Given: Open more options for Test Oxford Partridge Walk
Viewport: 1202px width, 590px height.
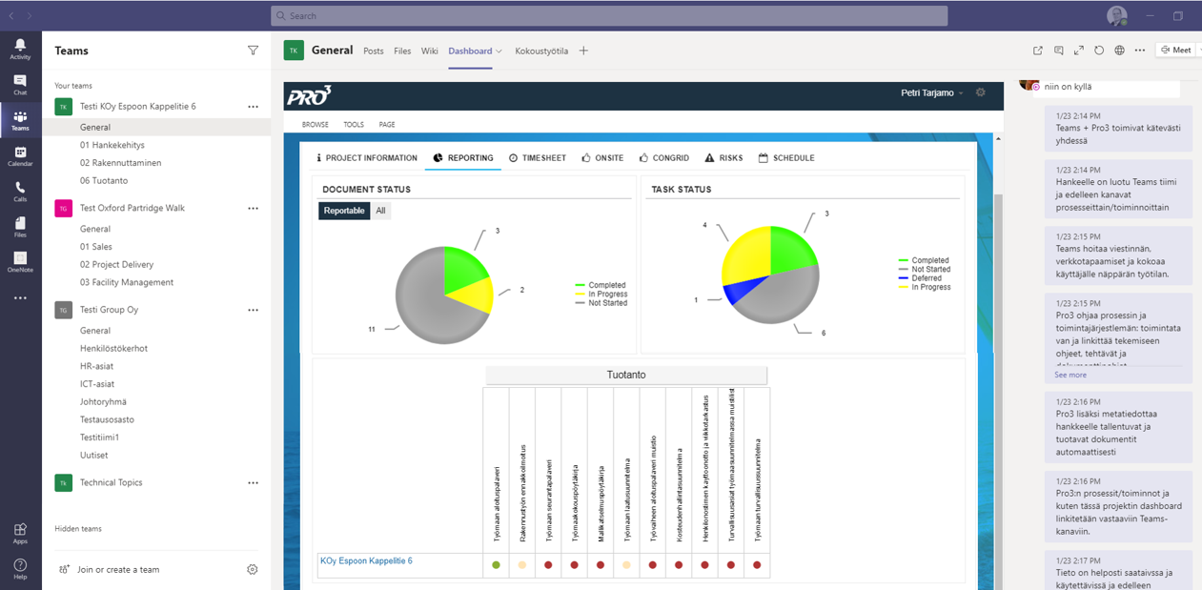Looking at the screenshot, I should click(x=253, y=208).
